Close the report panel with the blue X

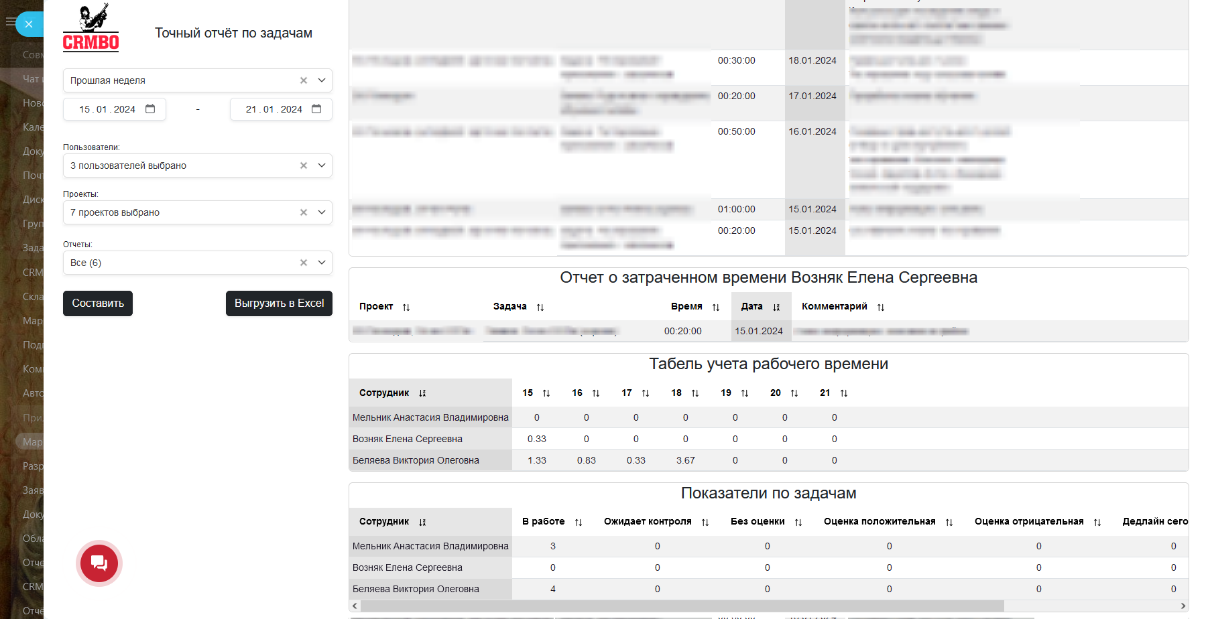(x=29, y=24)
